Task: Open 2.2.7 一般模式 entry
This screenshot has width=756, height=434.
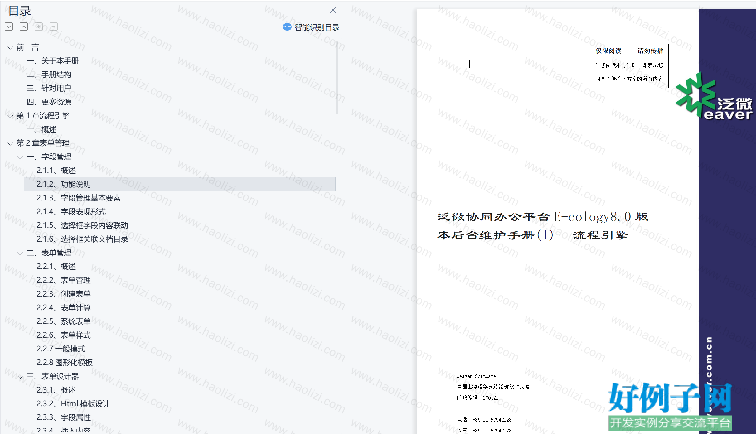Action: [61, 349]
